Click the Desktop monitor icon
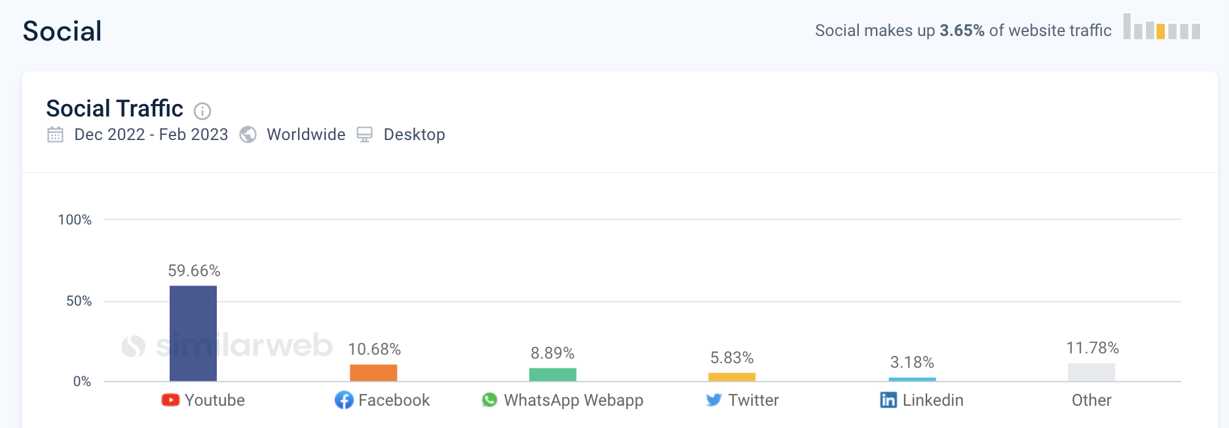1229x428 pixels. (x=364, y=134)
